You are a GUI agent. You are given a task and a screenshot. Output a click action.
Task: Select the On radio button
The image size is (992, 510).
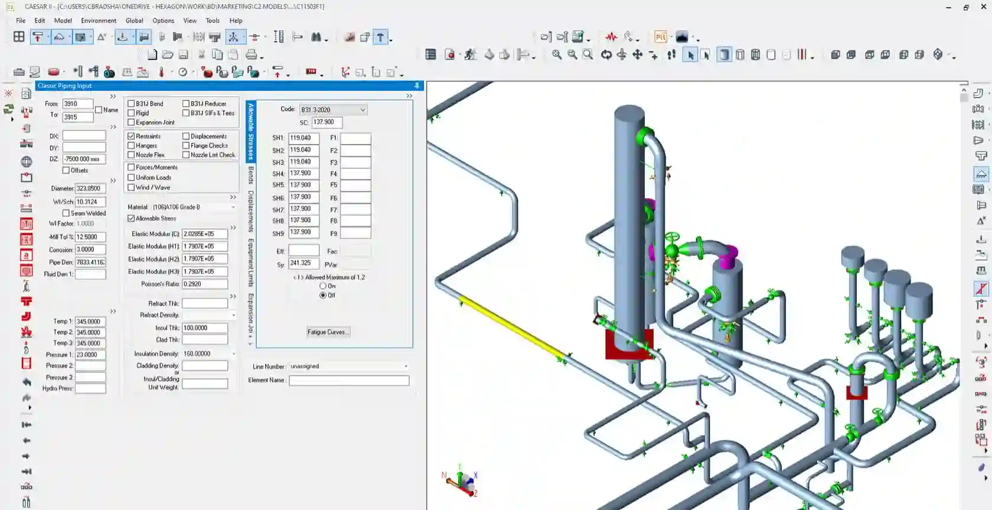323,286
